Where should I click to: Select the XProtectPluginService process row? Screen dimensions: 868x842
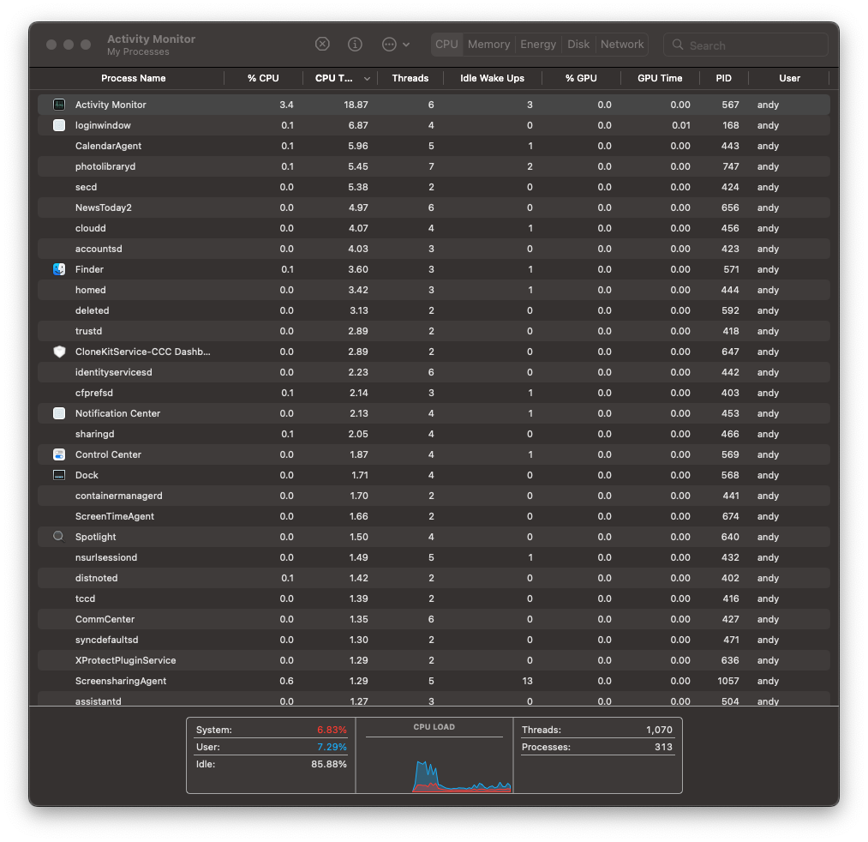(x=434, y=660)
